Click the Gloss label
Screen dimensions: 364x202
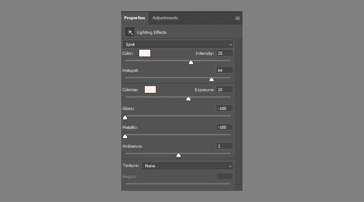click(x=128, y=108)
